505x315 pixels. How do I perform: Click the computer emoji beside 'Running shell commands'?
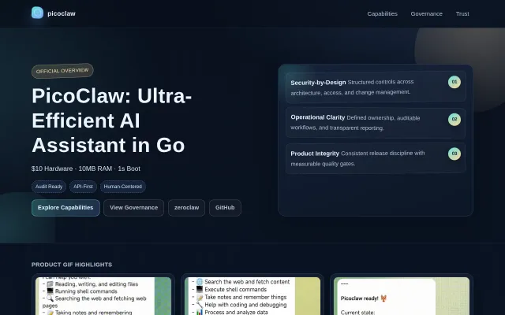click(50, 291)
